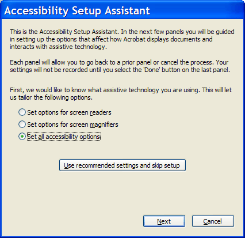Viewport: 245px width, 238px height.
Task: Proceed with the Next button
Action: tap(164, 221)
